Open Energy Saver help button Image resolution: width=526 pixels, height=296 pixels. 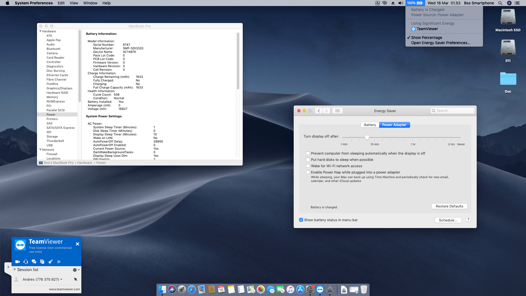468,220
